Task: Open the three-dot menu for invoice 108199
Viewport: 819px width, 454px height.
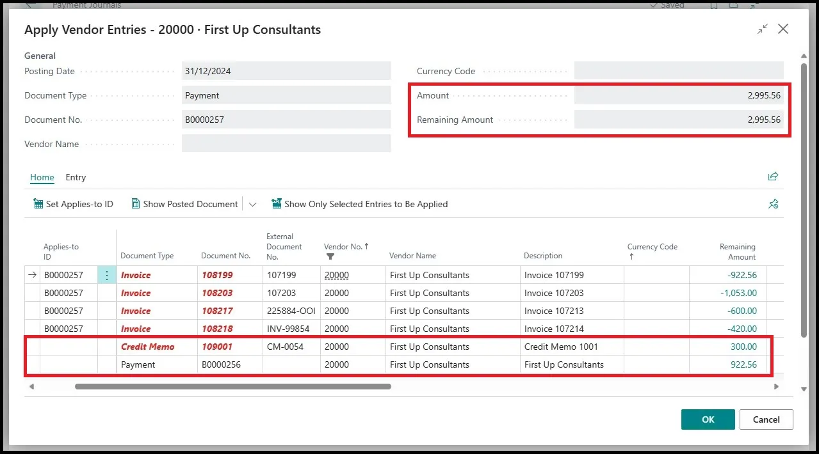Action: (x=107, y=275)
